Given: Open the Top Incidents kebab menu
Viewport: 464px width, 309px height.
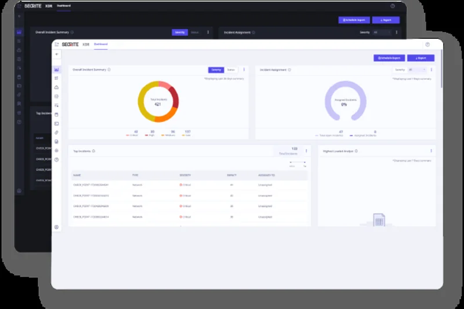Looking at the screenshot, I should (x=306, y=151).
